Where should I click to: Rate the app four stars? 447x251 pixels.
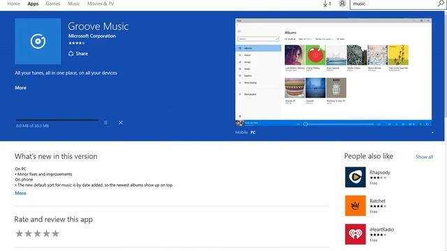coord(47,234)
